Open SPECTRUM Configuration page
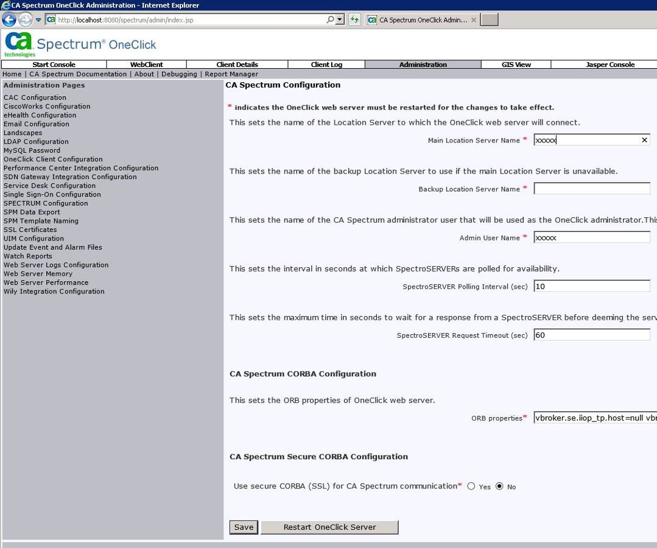 (46, 203)
